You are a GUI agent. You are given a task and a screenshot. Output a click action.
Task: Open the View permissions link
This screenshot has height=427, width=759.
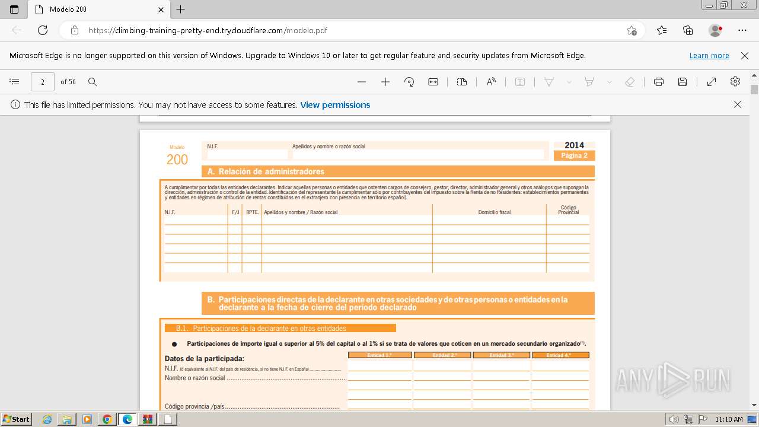[x=335, y=105]
